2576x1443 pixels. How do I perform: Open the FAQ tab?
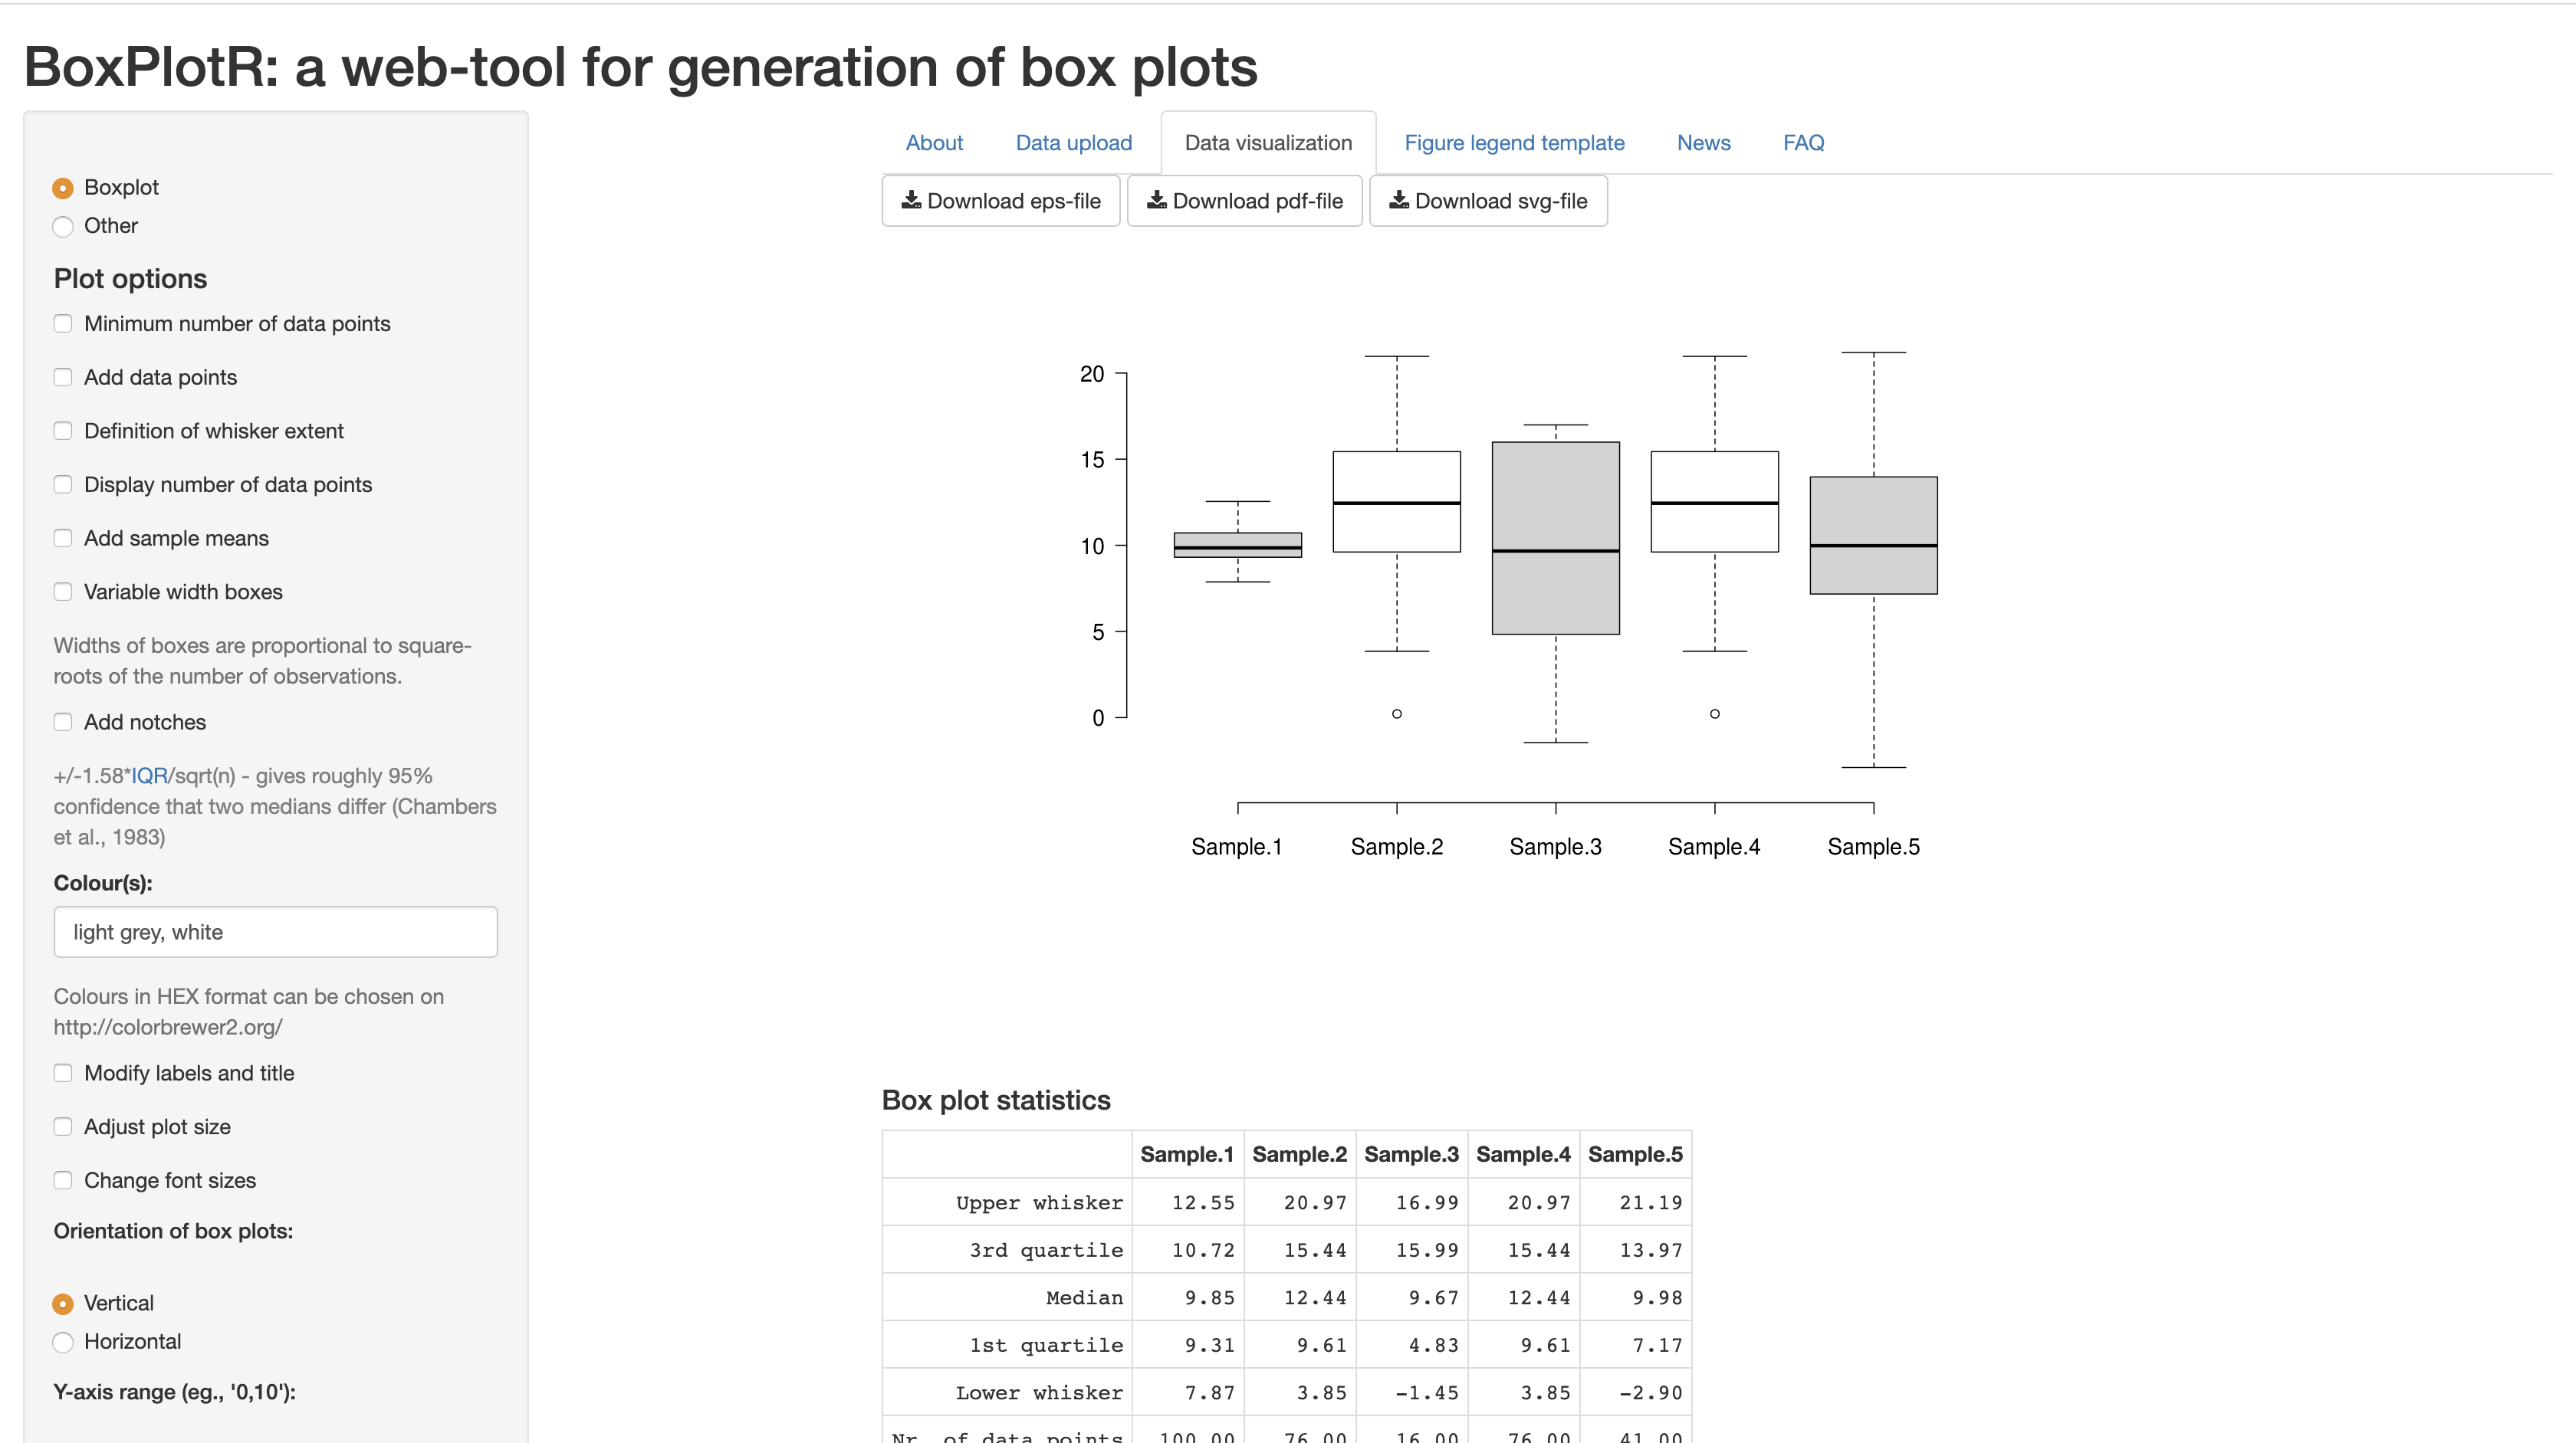click(x=1803, y=143)
